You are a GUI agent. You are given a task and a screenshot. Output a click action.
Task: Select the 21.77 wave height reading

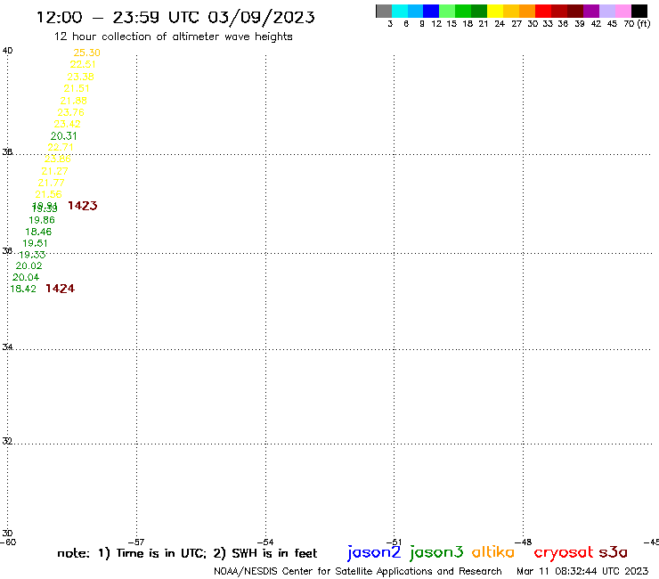(x=52, y=183)
